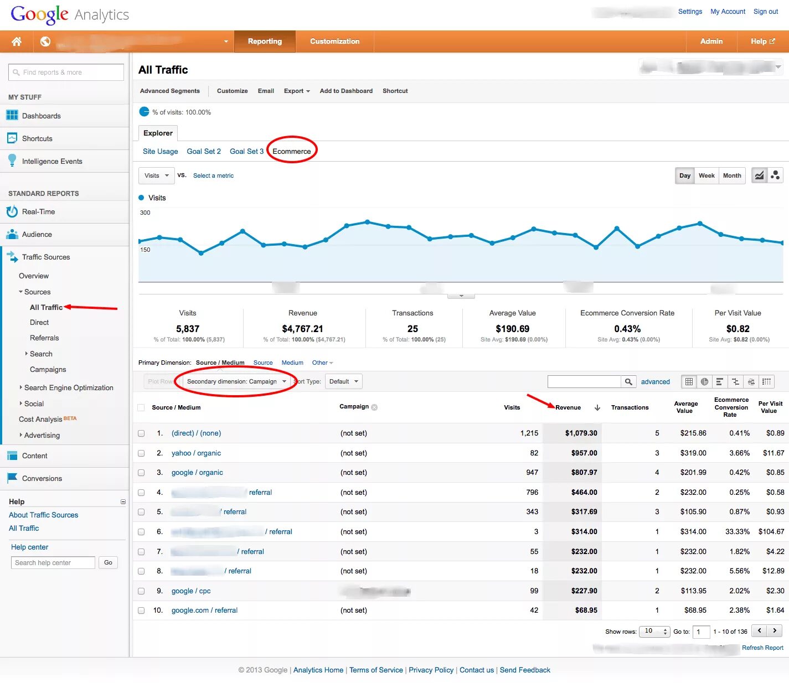Expand the chart annotations drawer arrow
The image size is (789, 683).
pyautogui.click(x=461, y=296)
